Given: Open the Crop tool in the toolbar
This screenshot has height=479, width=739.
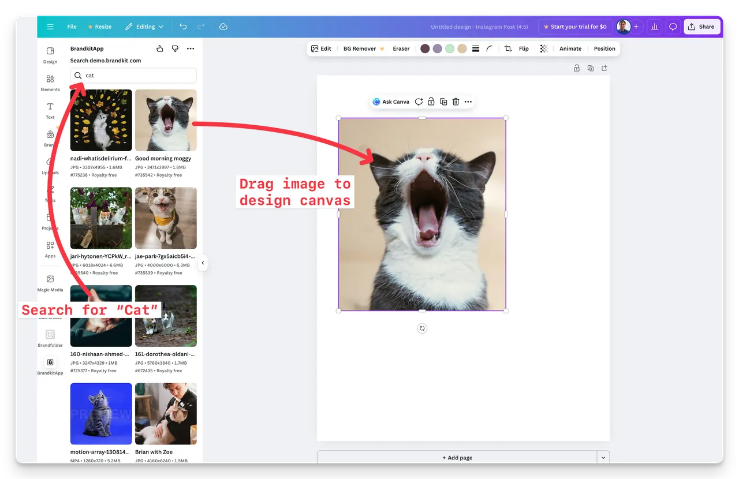Looking at the screenshot, I should coord(506,48).
